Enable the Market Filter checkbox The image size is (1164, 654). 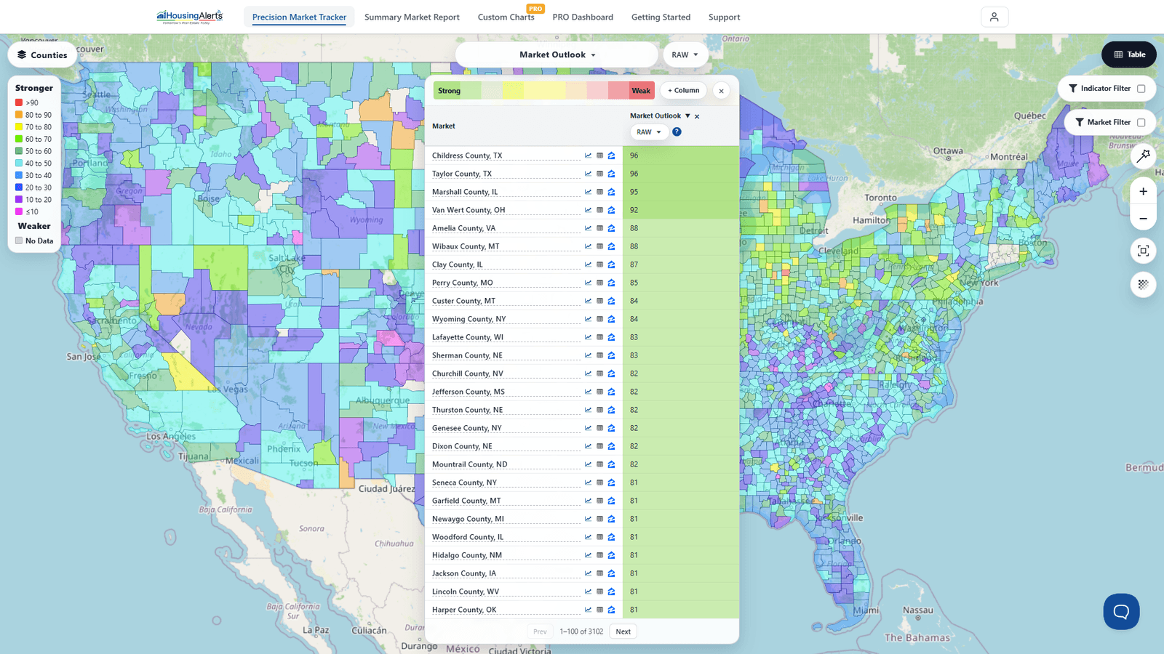pyautogui.click(x=1141, y=123)
